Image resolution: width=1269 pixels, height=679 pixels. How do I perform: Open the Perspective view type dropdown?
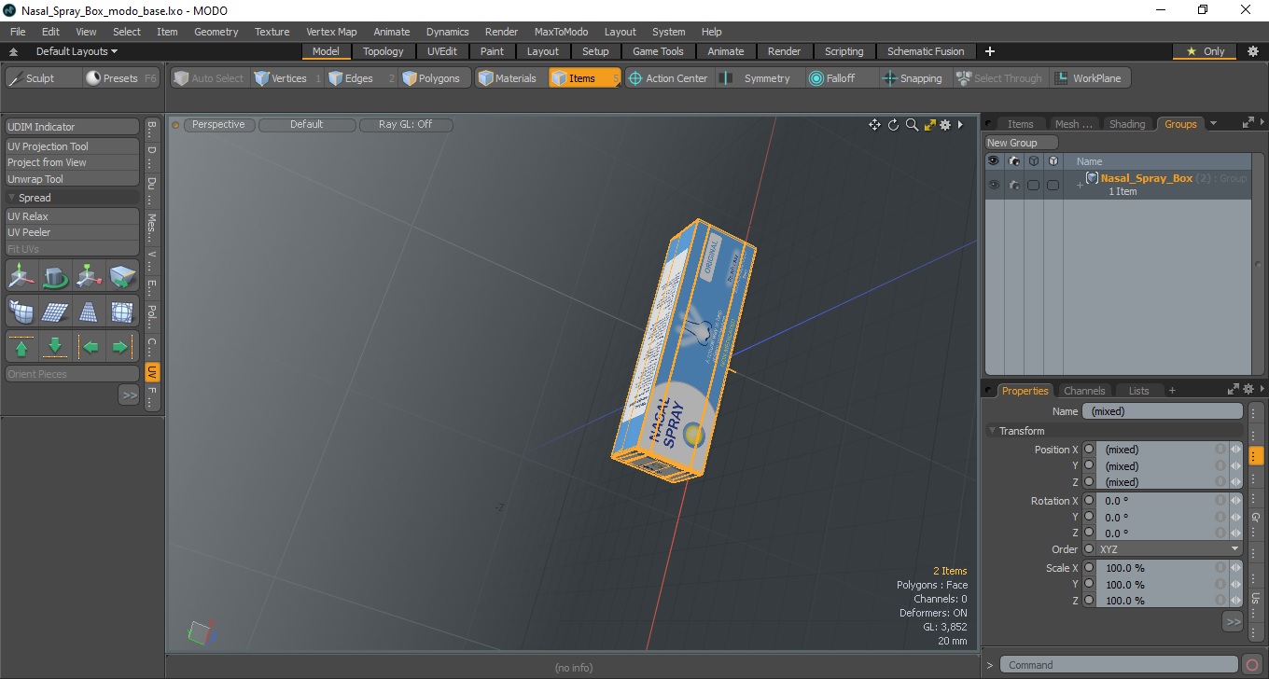218,124
